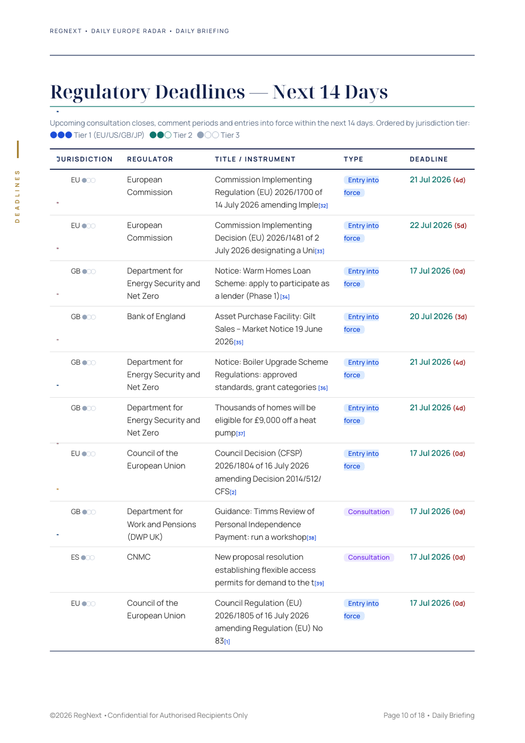Select the Consultation tag in the CNMC row
Image resolution: width=525 pixels, height=743 pixels.
(369, 557)
